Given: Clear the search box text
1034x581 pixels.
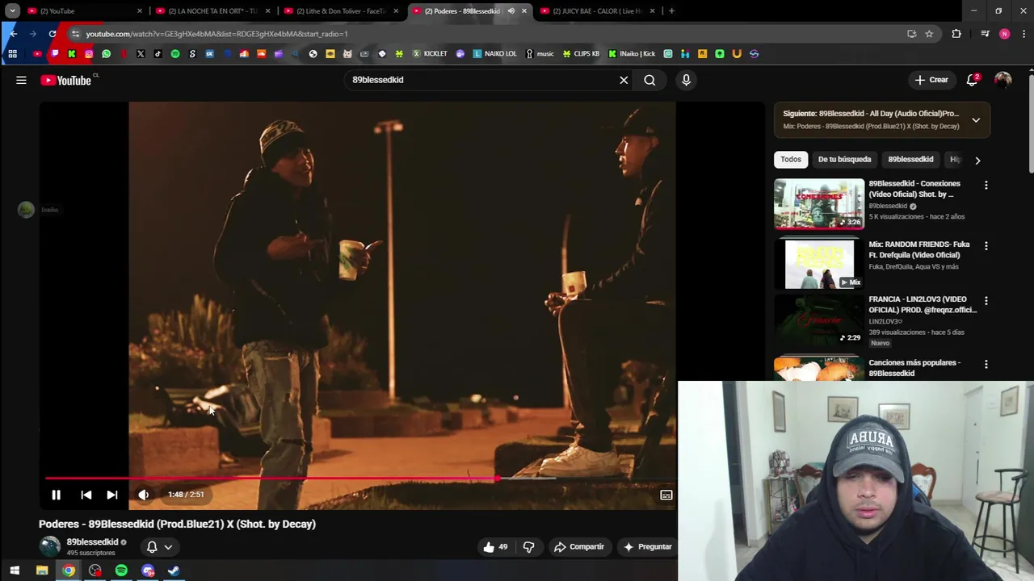Looking at the screenshot, I should point(624,80).
